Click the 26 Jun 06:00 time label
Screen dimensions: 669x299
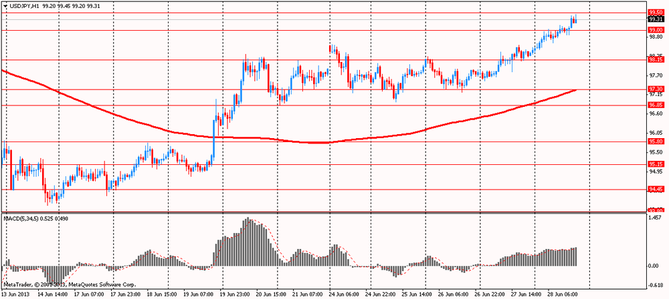coord(455,294)
